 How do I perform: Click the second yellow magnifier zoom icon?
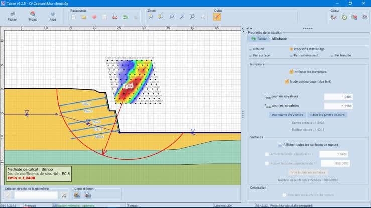click(x=161, y=17)
